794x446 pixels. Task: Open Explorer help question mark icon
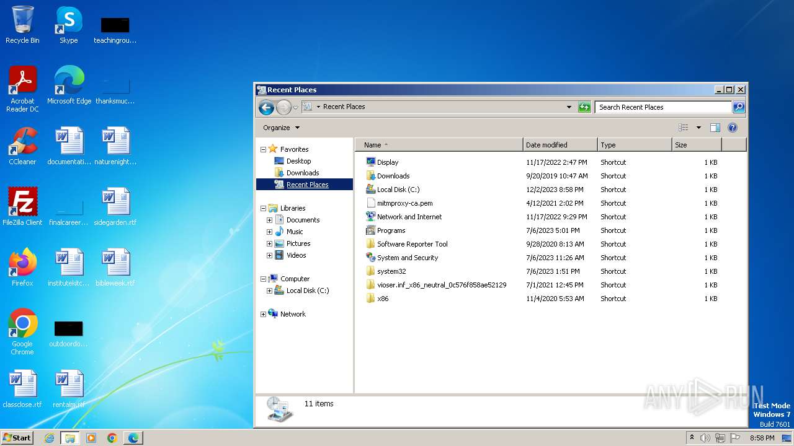[732, 128]
